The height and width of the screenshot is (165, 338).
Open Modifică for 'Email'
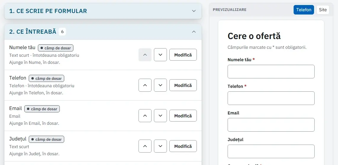point(183,116)
